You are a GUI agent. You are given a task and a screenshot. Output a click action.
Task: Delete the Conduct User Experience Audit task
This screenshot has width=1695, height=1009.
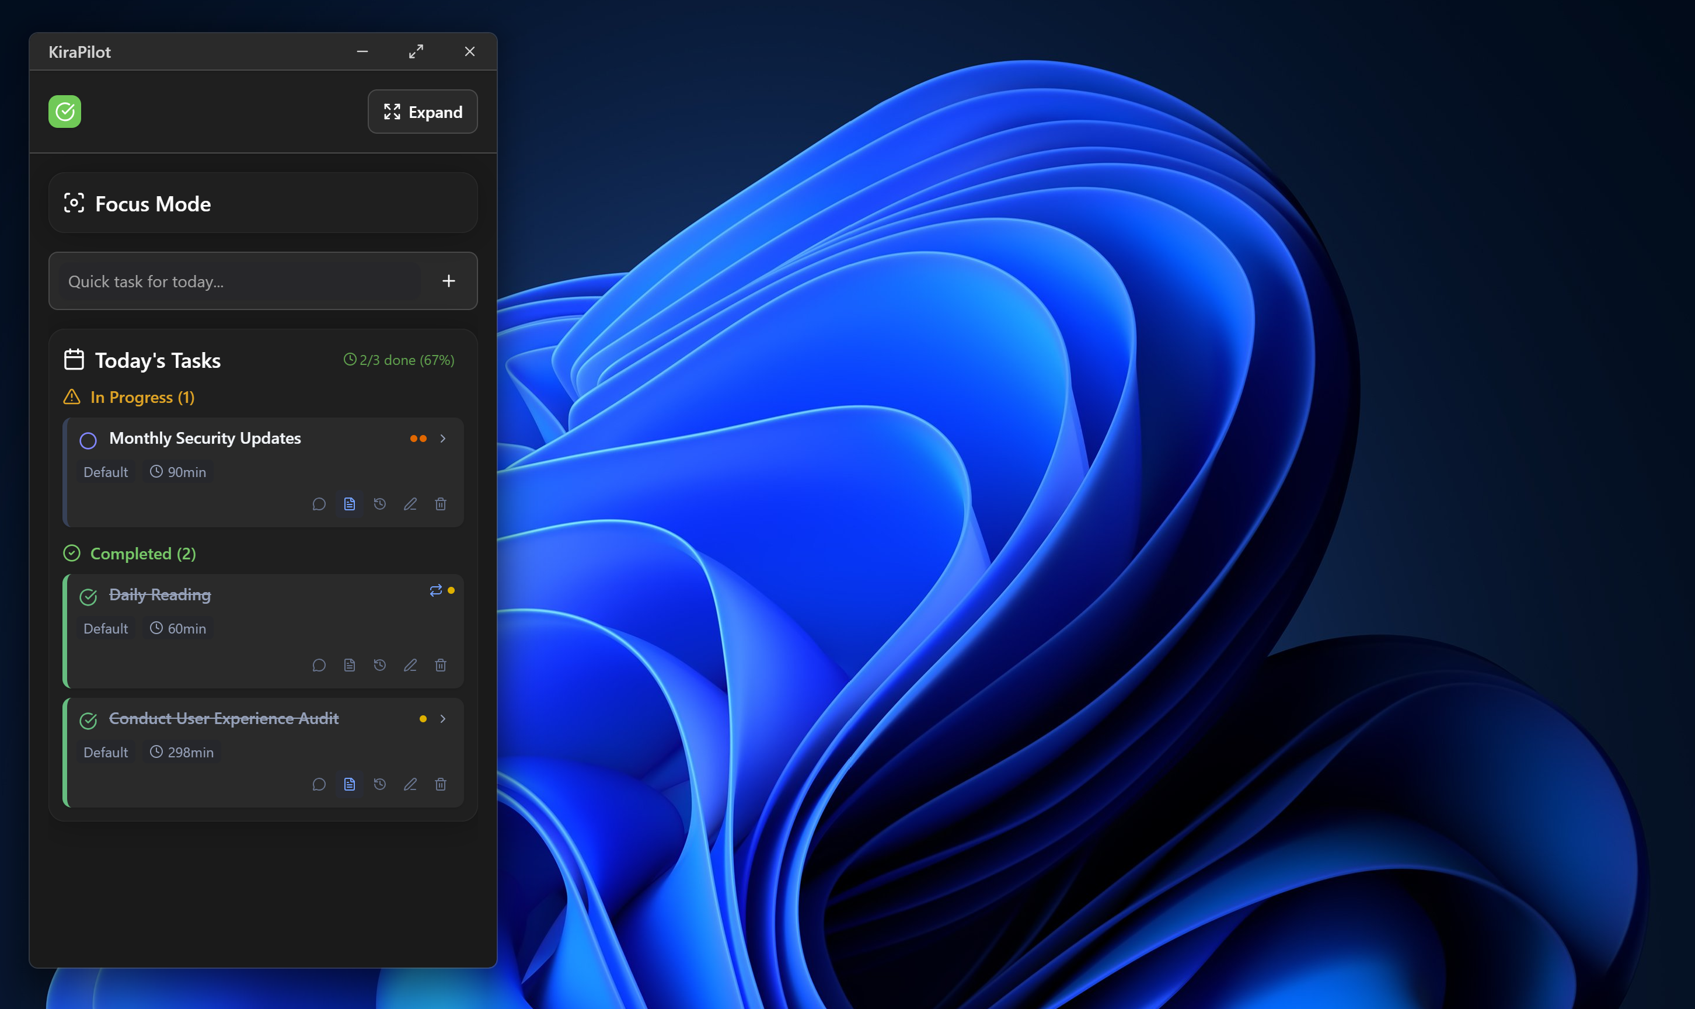(x=441, y=785)
